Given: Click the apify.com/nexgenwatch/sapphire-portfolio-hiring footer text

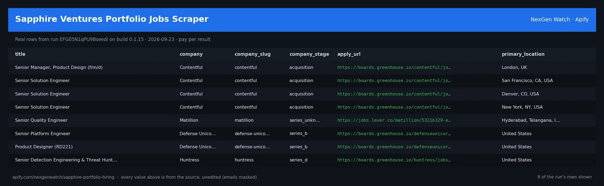Looking at the screenshot, I should click(x=63, y=177).
